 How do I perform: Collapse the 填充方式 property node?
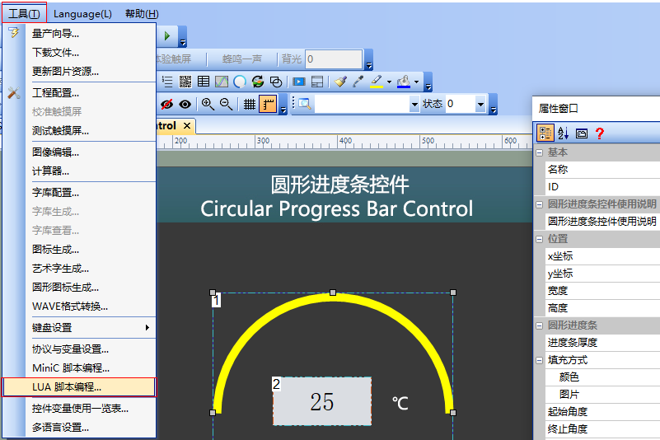539,360
